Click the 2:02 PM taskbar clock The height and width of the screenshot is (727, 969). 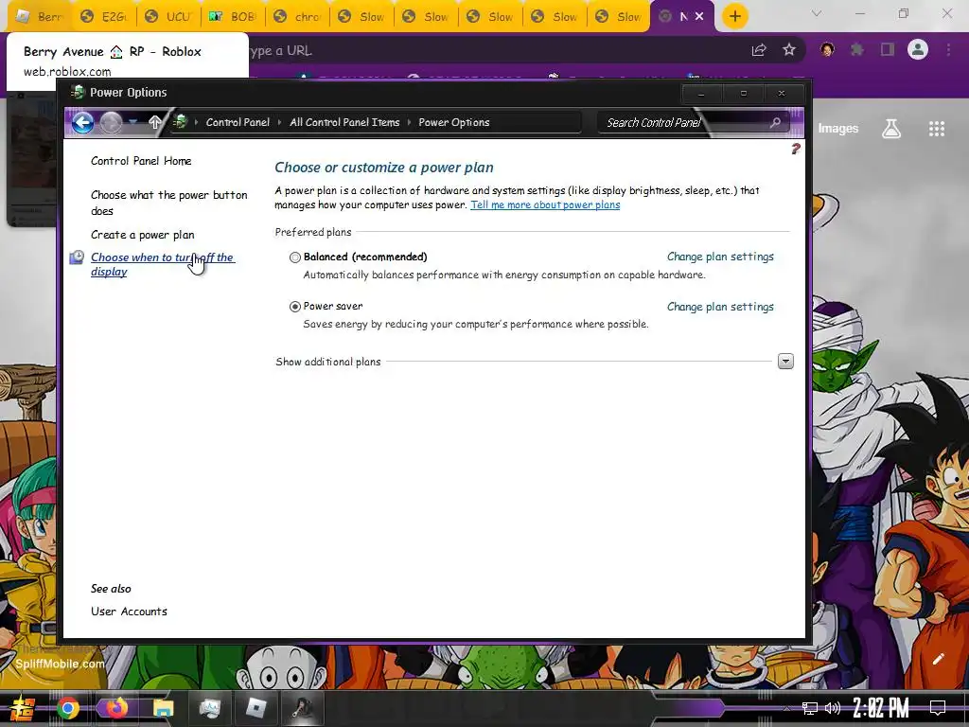pos(881,708)
